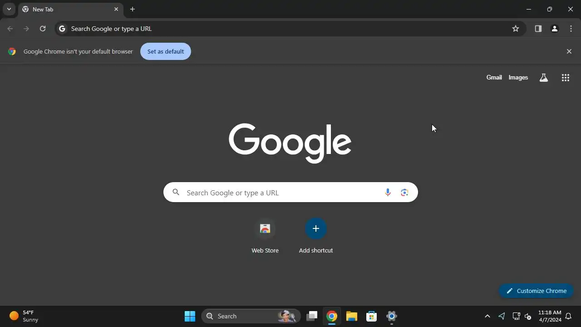Open Chrome's three-dot menu
This screenshot has width=581, height=327.
(571, 29)
